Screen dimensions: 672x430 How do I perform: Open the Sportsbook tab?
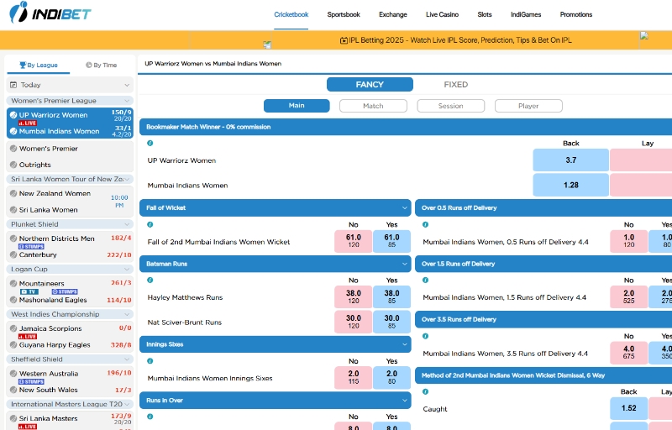click(x=344, y=14)
